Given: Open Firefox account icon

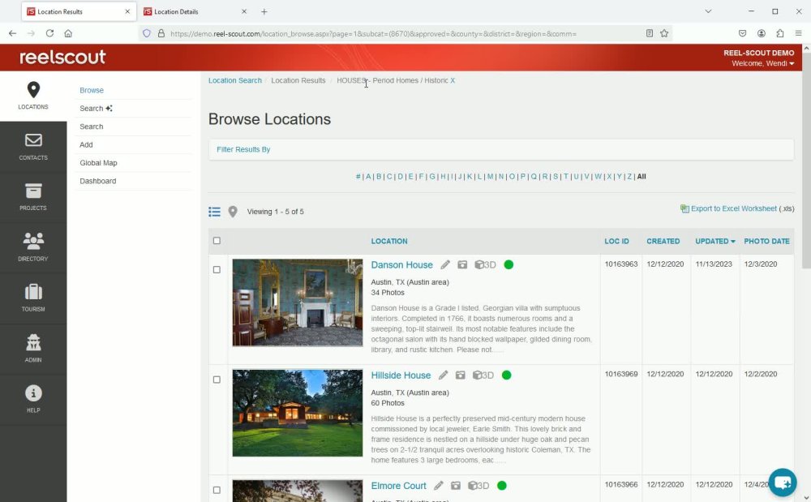Looking at the screenshot, I should tap(761, 33).
